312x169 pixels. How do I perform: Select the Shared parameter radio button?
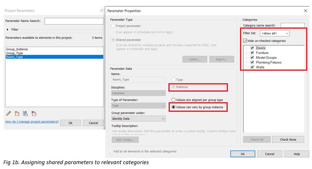113,40
